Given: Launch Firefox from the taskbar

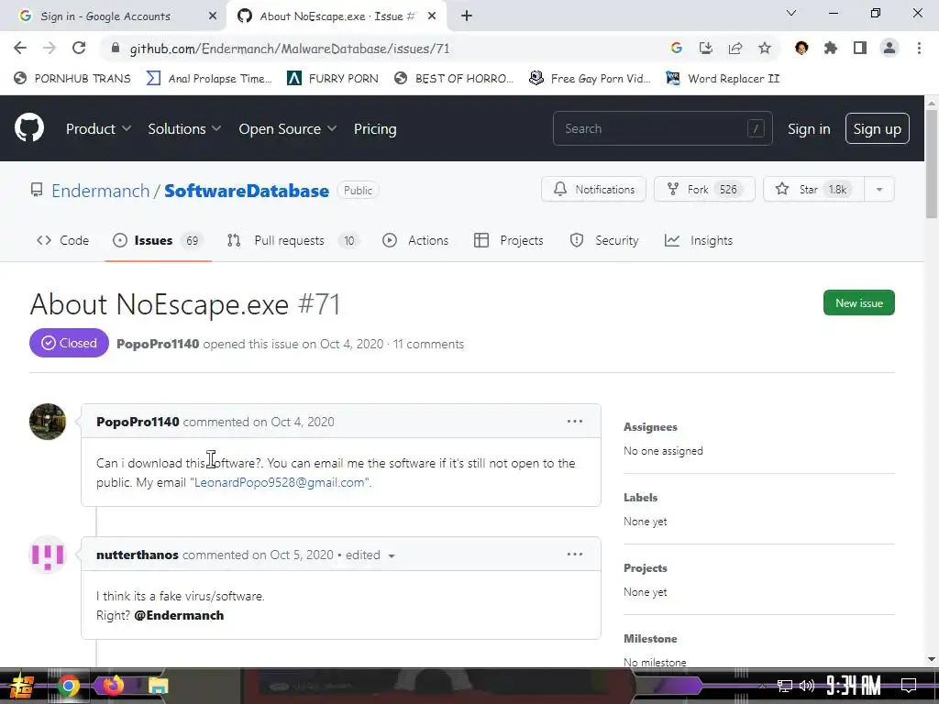Looking at the screenshot, I should coord(113,685).
